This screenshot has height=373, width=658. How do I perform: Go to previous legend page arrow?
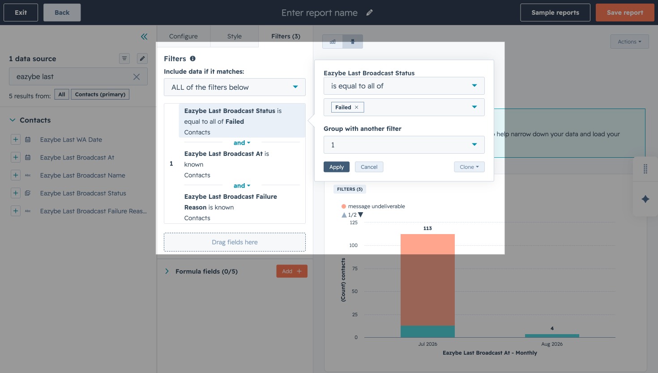(x=344, y=215)
